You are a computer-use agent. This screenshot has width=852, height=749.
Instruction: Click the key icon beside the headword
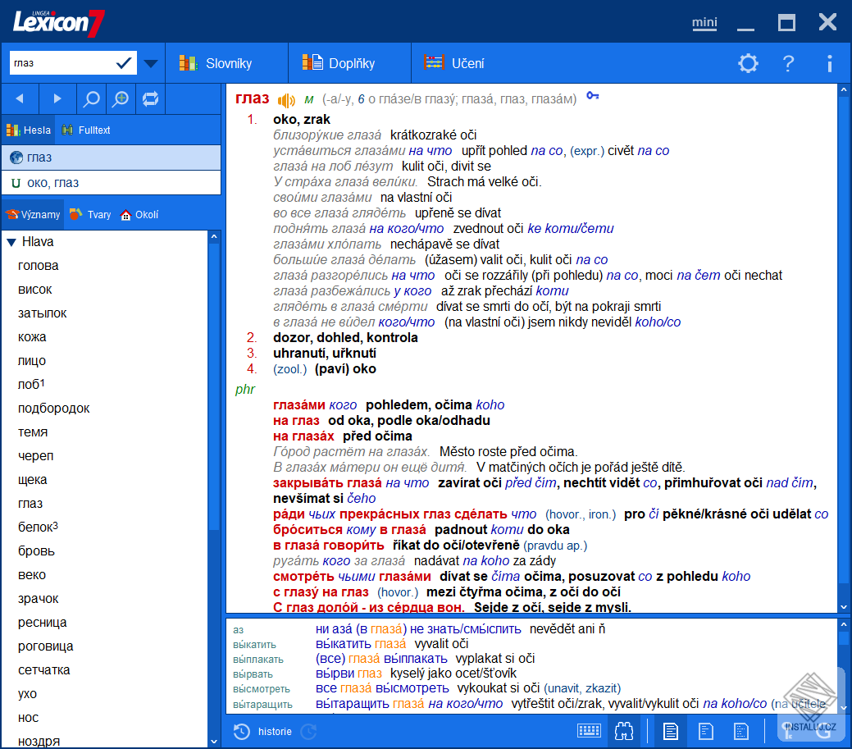click(592, 96)
